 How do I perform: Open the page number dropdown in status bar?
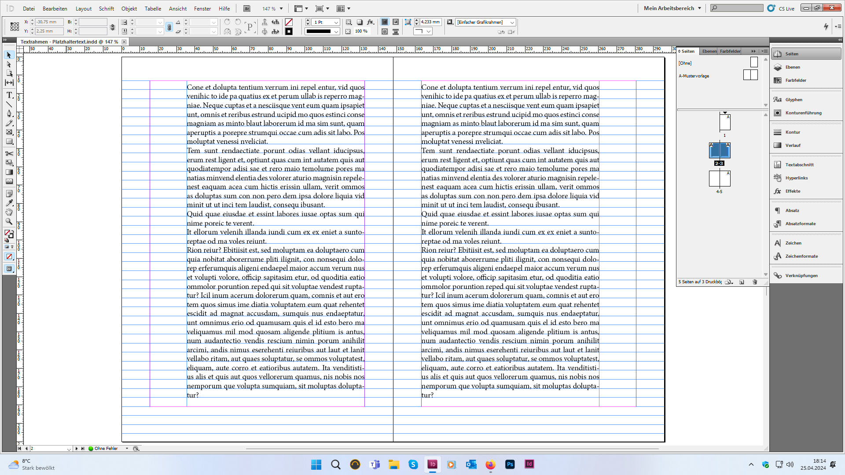pyautogui.click(x=69, y=449)
